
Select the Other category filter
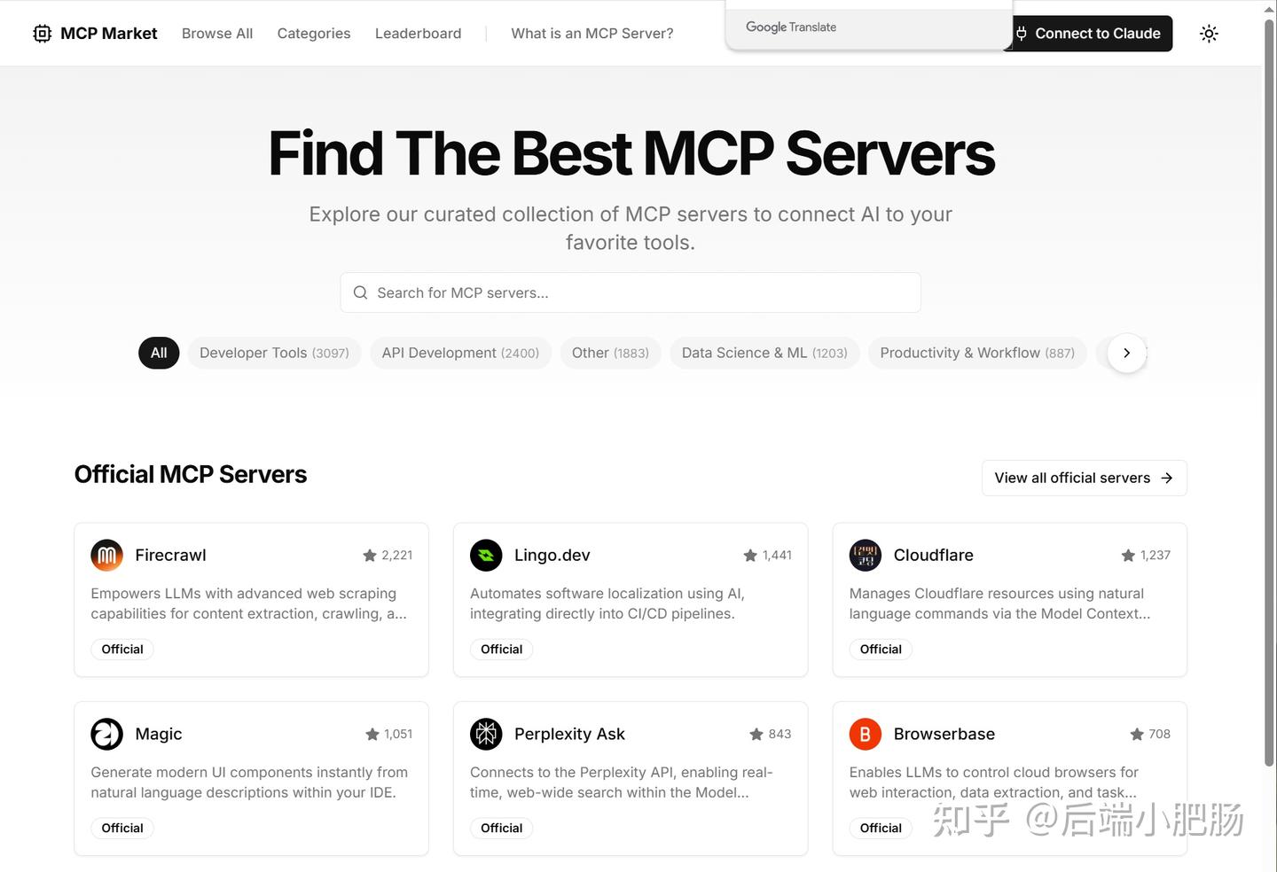pos(610,353)
